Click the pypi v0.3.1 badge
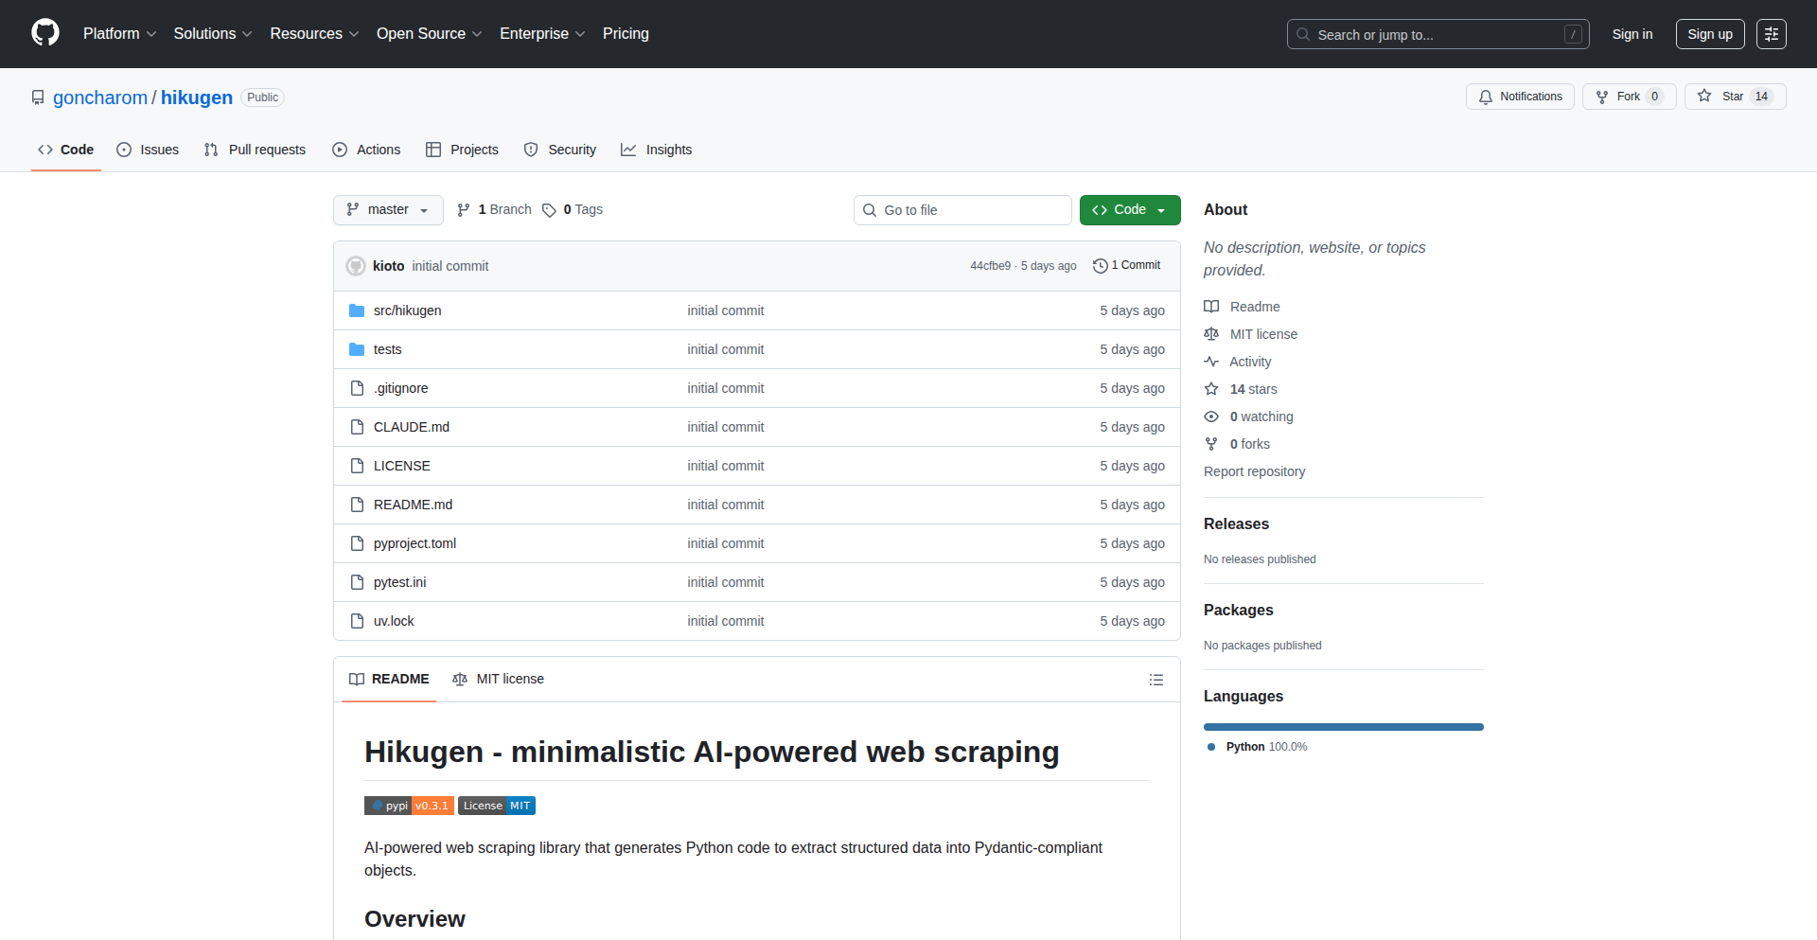Screen dimensions: 1817x940 pos(409,806)
